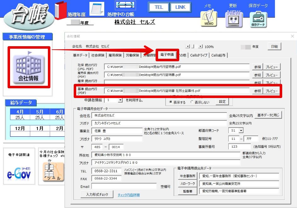Click the 処理中の台帳 switch arrows icon
The height and width of the screenshot is (208, 297).
[125, 5]
